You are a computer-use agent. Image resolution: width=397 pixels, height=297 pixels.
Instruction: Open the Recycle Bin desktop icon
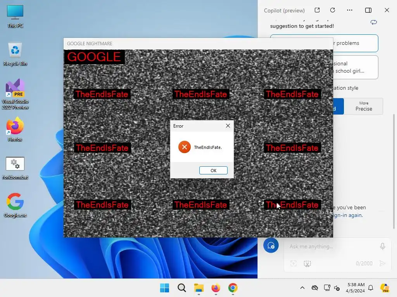[x=15, y=54]
